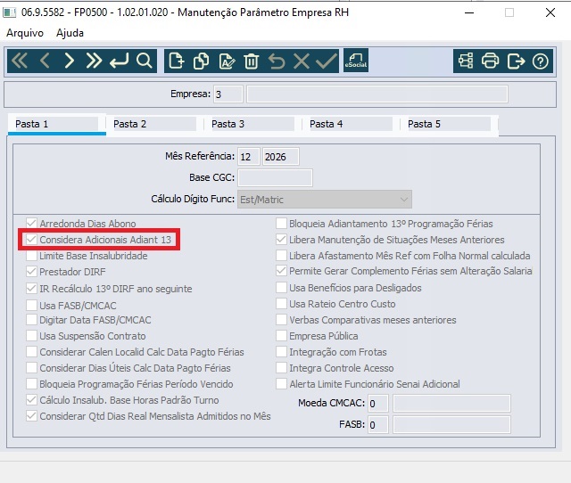Click the Empresa code field
This screenshot has height=483, width=571.
(x=228, y=94)
